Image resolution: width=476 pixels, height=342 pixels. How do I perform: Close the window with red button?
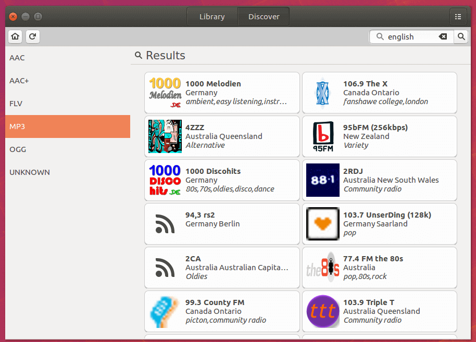12,17
